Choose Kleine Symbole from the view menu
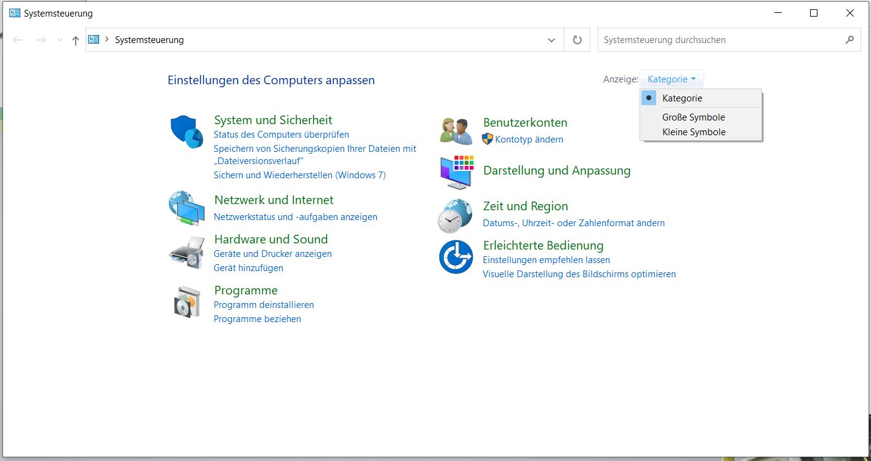Screen dimensions: 871x461 (694, 132)
